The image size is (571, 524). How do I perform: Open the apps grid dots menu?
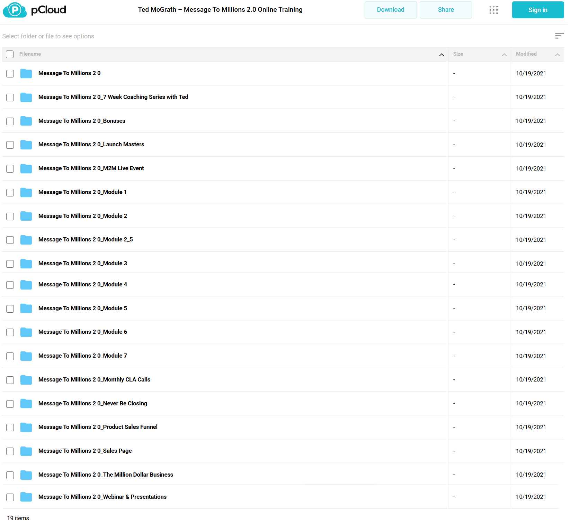493,10
